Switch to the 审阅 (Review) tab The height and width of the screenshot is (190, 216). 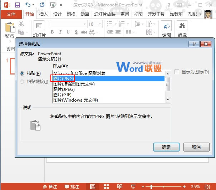point(125,14)
